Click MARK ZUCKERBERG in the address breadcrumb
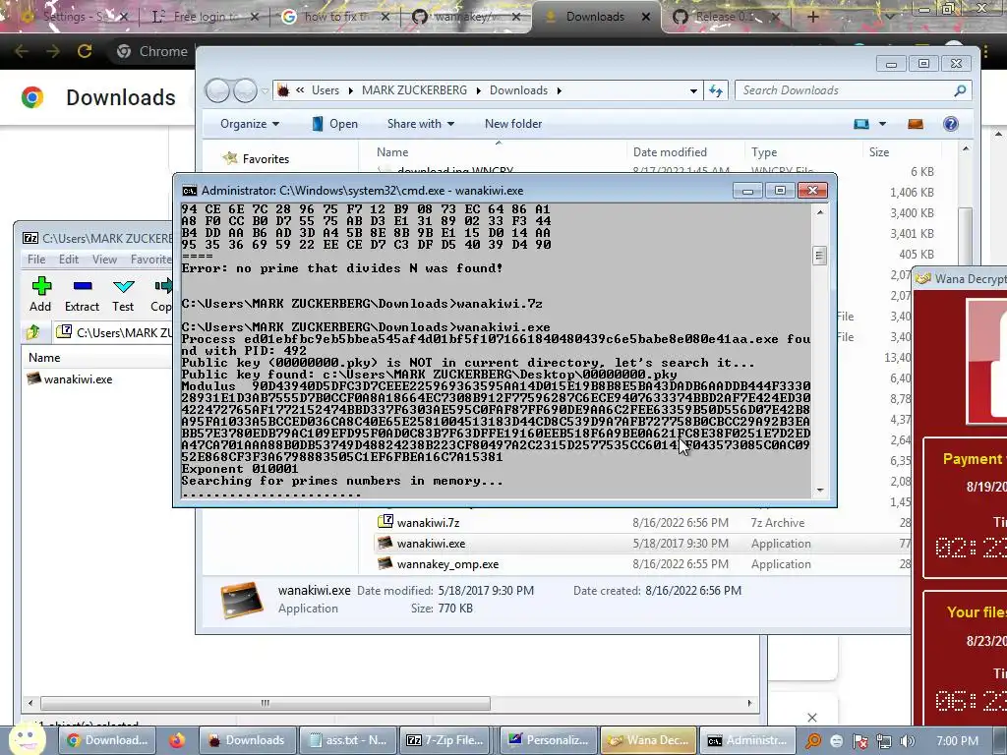 414,90
